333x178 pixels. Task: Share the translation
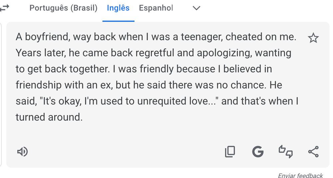coord(313,151)
